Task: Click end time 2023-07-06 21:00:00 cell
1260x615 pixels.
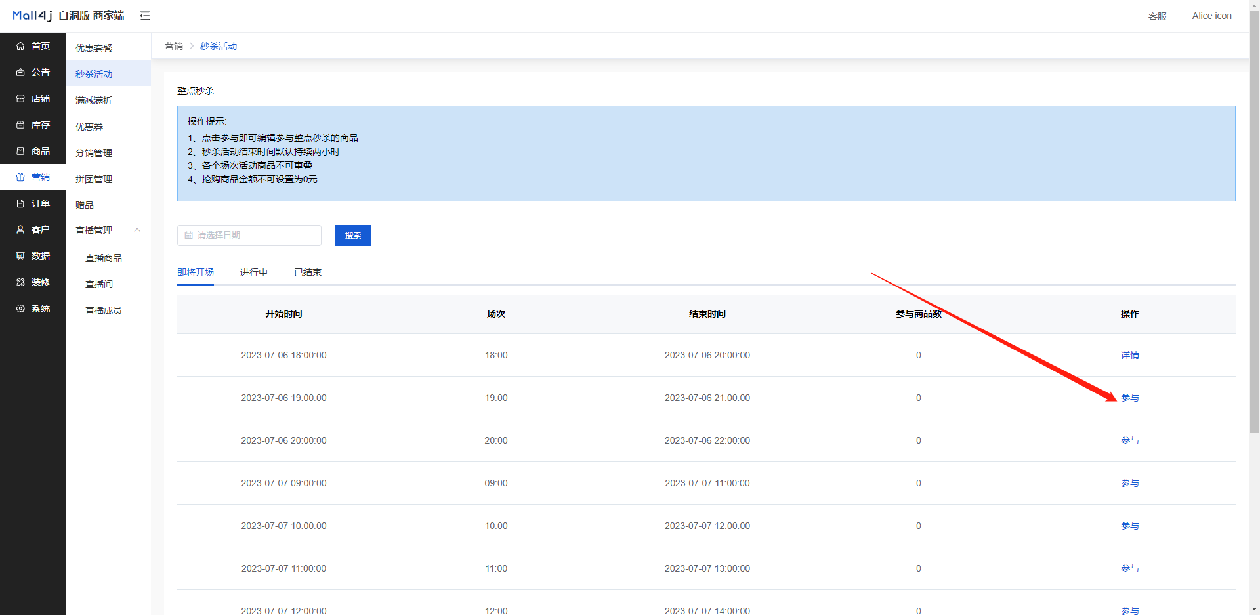Action: (x=707, y=398)
